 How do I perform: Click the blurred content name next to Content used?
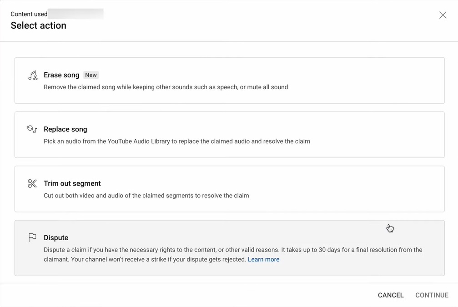[x=76, y=14]
